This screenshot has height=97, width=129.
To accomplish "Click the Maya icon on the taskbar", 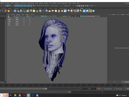I will pyautogui.click(x=28, y=95).
